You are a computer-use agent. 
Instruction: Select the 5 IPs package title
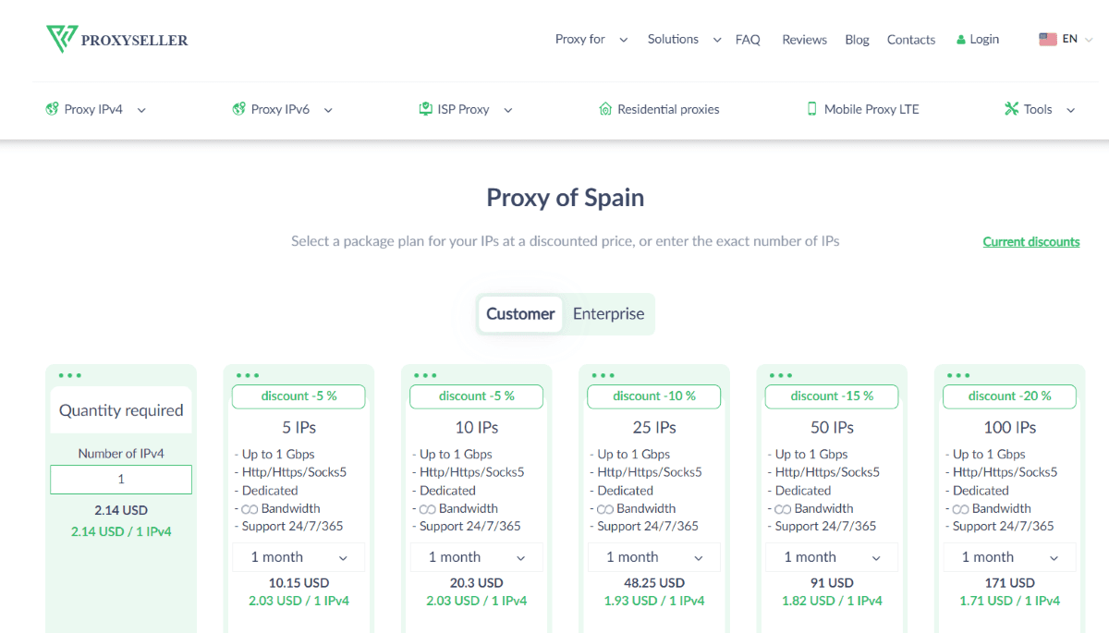(299, 428)
